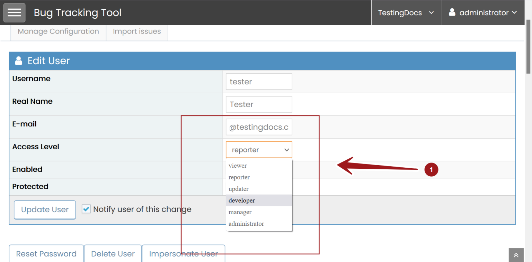Click Delete User
Image resolution: width=532 pixels, height=262 pixels.
tap(113, 253)
